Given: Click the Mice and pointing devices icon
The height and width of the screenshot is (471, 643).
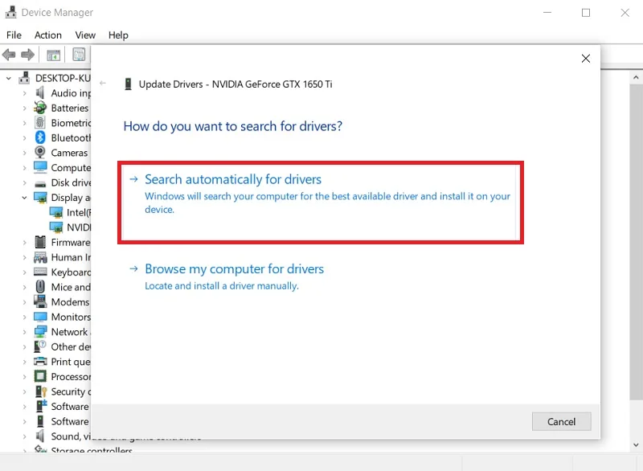Looking at the screenshot, I should pyautogui.click(x=40, y=287).
